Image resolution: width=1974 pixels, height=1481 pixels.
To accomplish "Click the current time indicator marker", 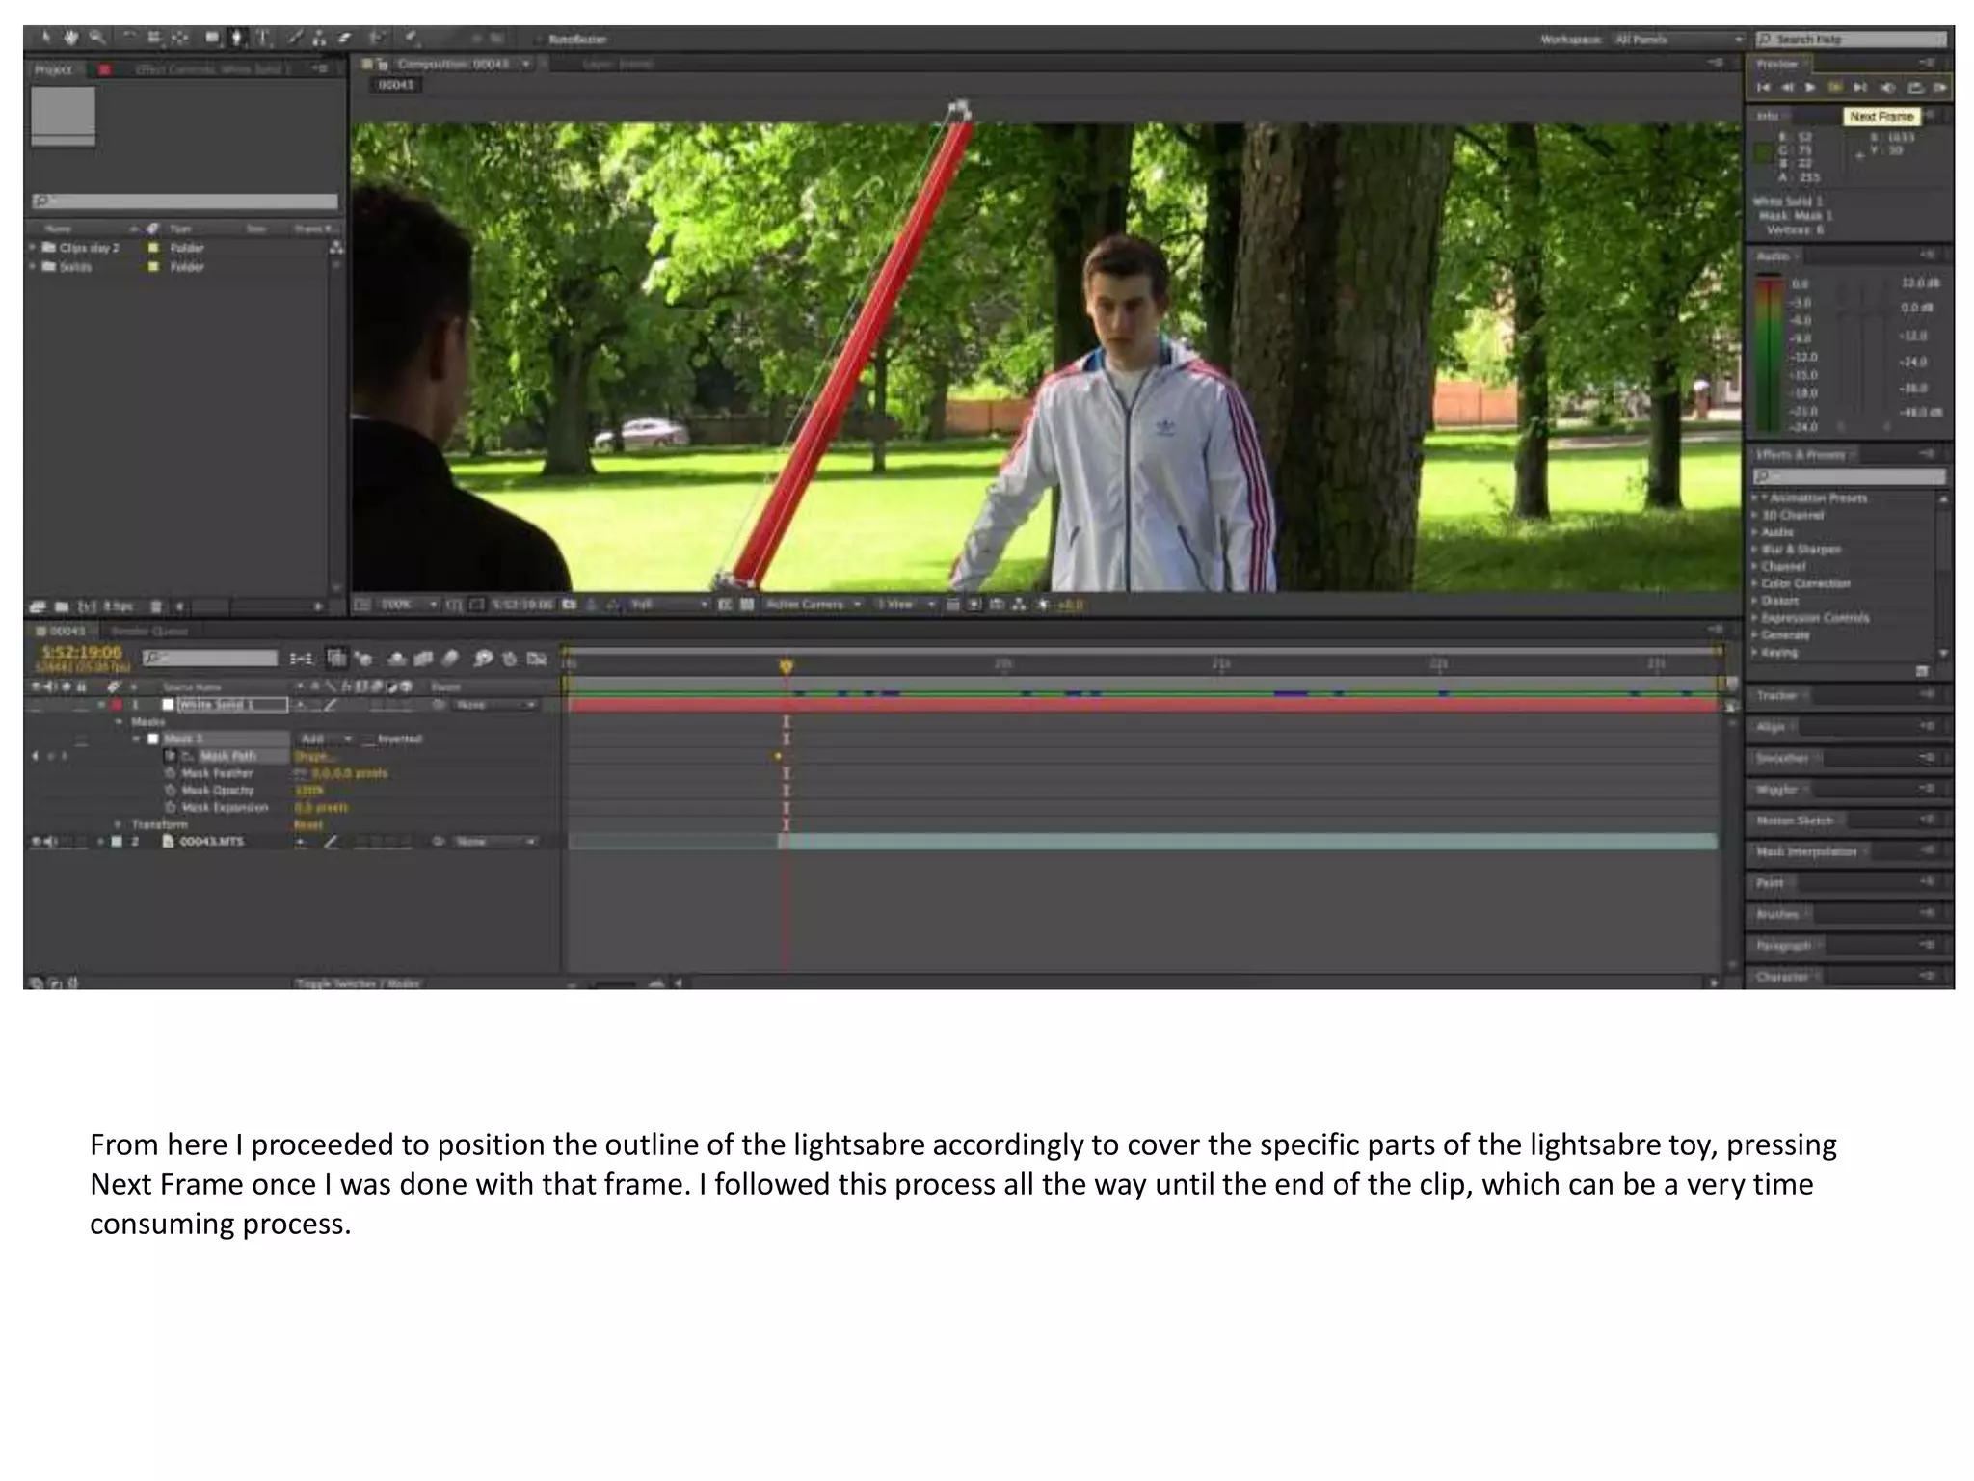I will click(x=786, y=666).
